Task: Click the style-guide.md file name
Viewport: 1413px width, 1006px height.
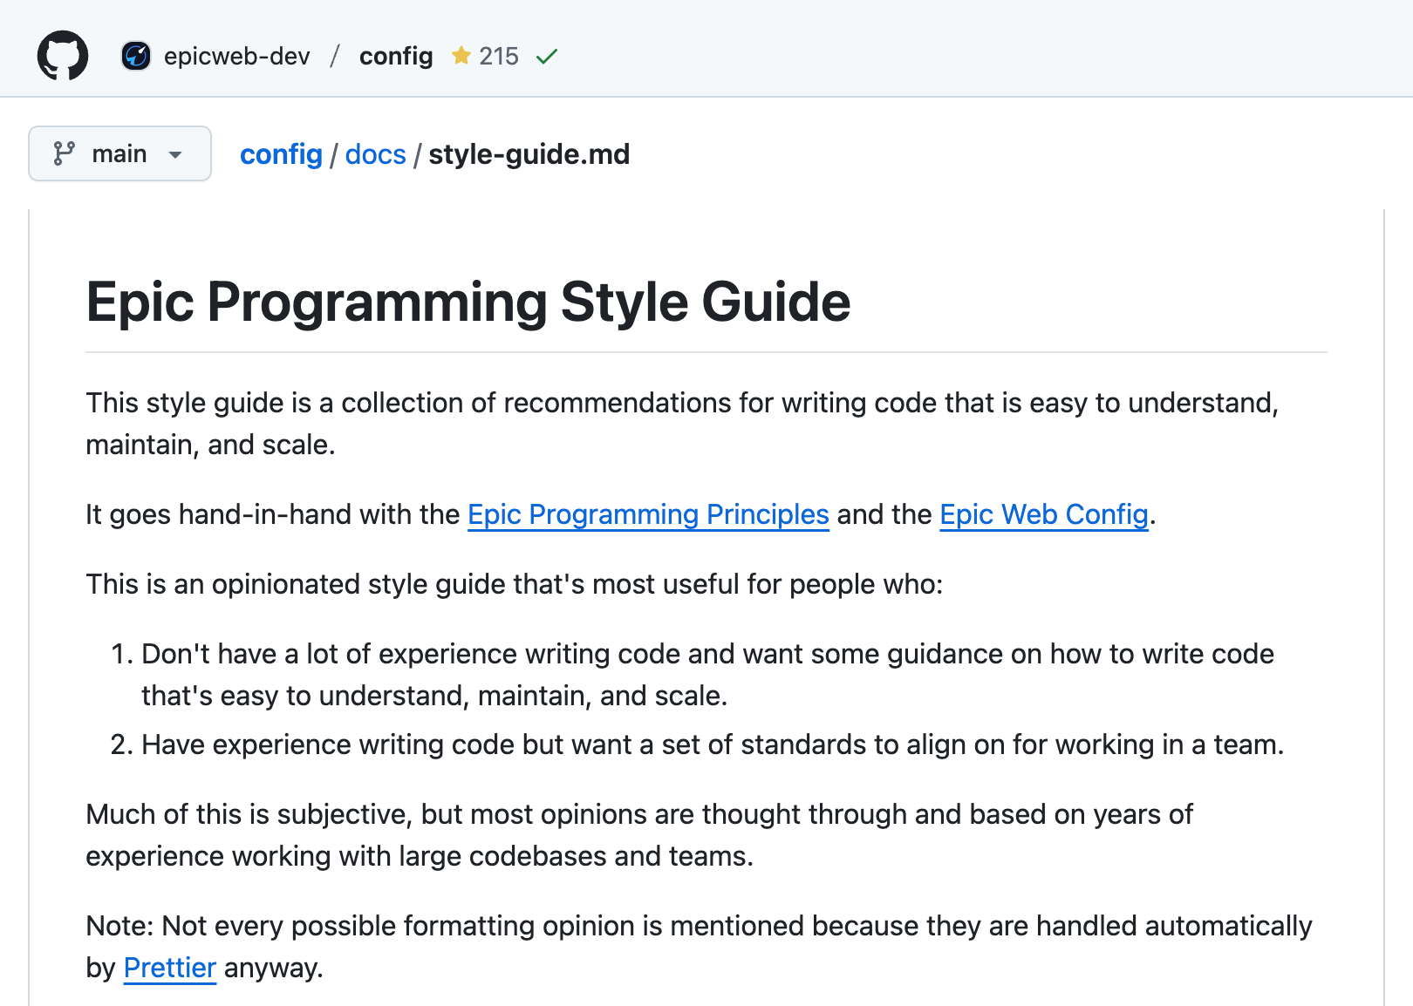Action: pos(529,154)
